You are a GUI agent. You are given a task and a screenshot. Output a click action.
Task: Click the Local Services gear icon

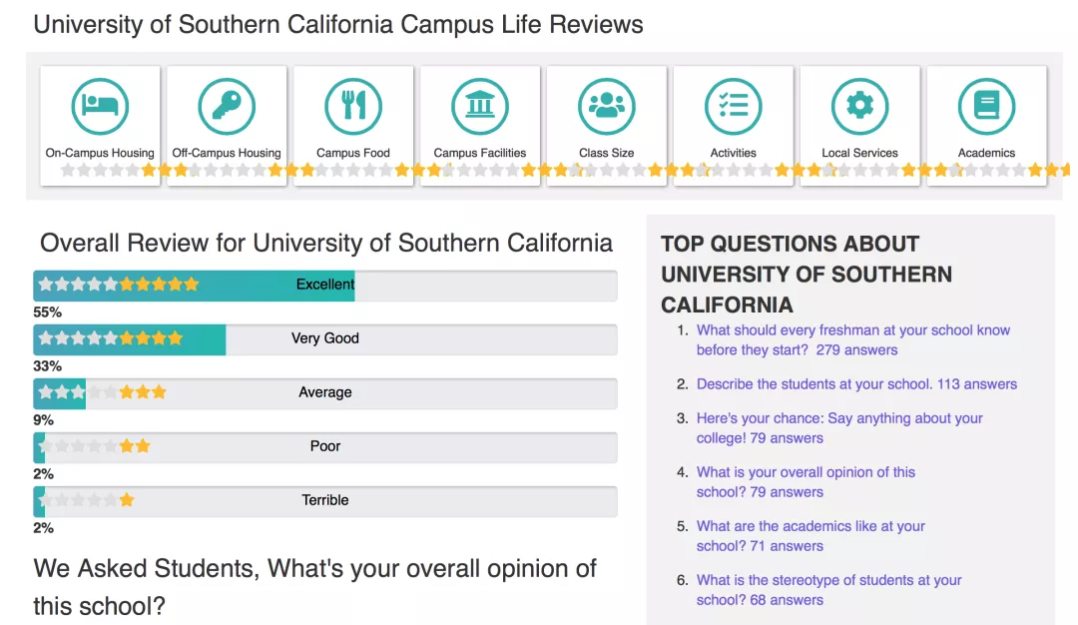click(x=860, y=105)
